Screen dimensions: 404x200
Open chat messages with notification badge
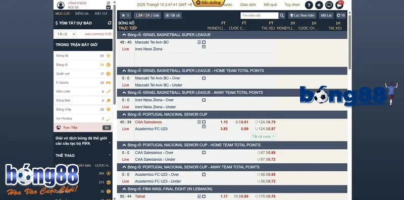click(x=339, y=5)
